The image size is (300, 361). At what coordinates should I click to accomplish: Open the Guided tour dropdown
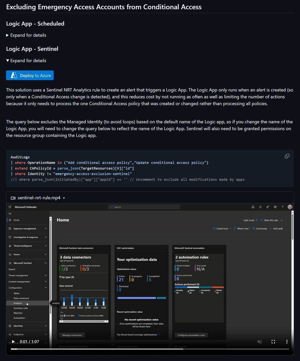pos(222,229)
